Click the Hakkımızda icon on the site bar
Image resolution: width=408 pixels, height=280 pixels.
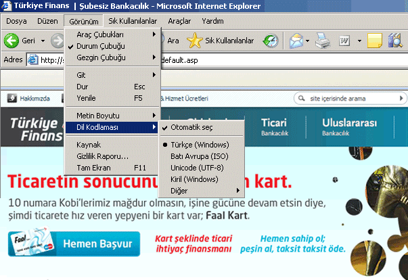[x=12, y=98]
